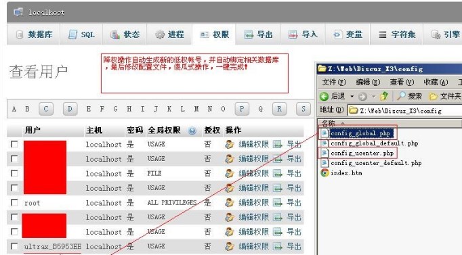Click 编辑权限 link for ultrax_B5953EE user
This screenshot has width=462, height=255.
coord(253,246)
